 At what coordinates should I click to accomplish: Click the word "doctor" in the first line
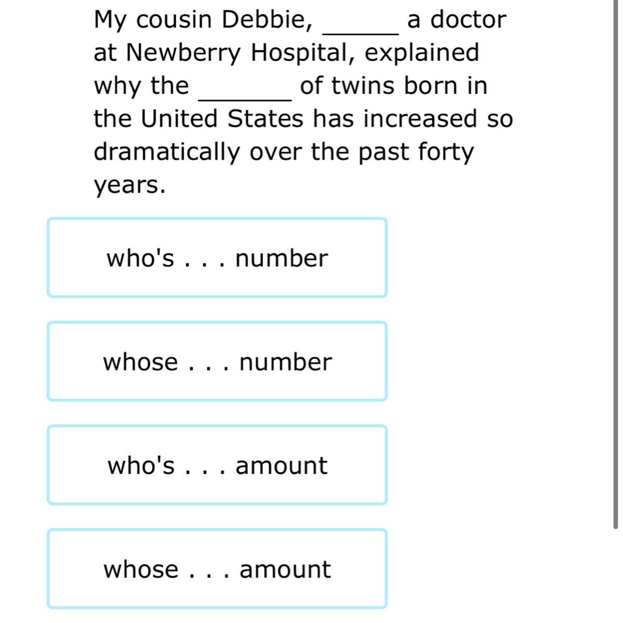[x=468, y=20]
